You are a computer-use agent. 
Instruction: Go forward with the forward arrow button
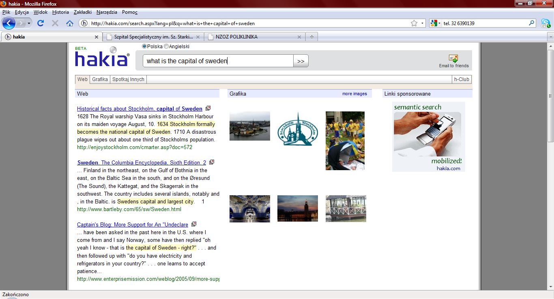21,23
